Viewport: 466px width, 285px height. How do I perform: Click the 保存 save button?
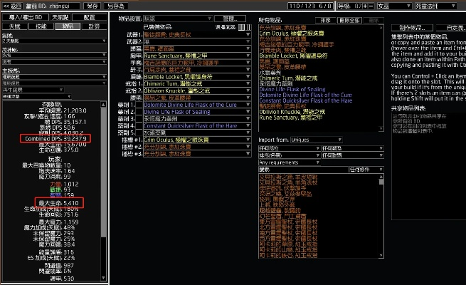[92, 6]
